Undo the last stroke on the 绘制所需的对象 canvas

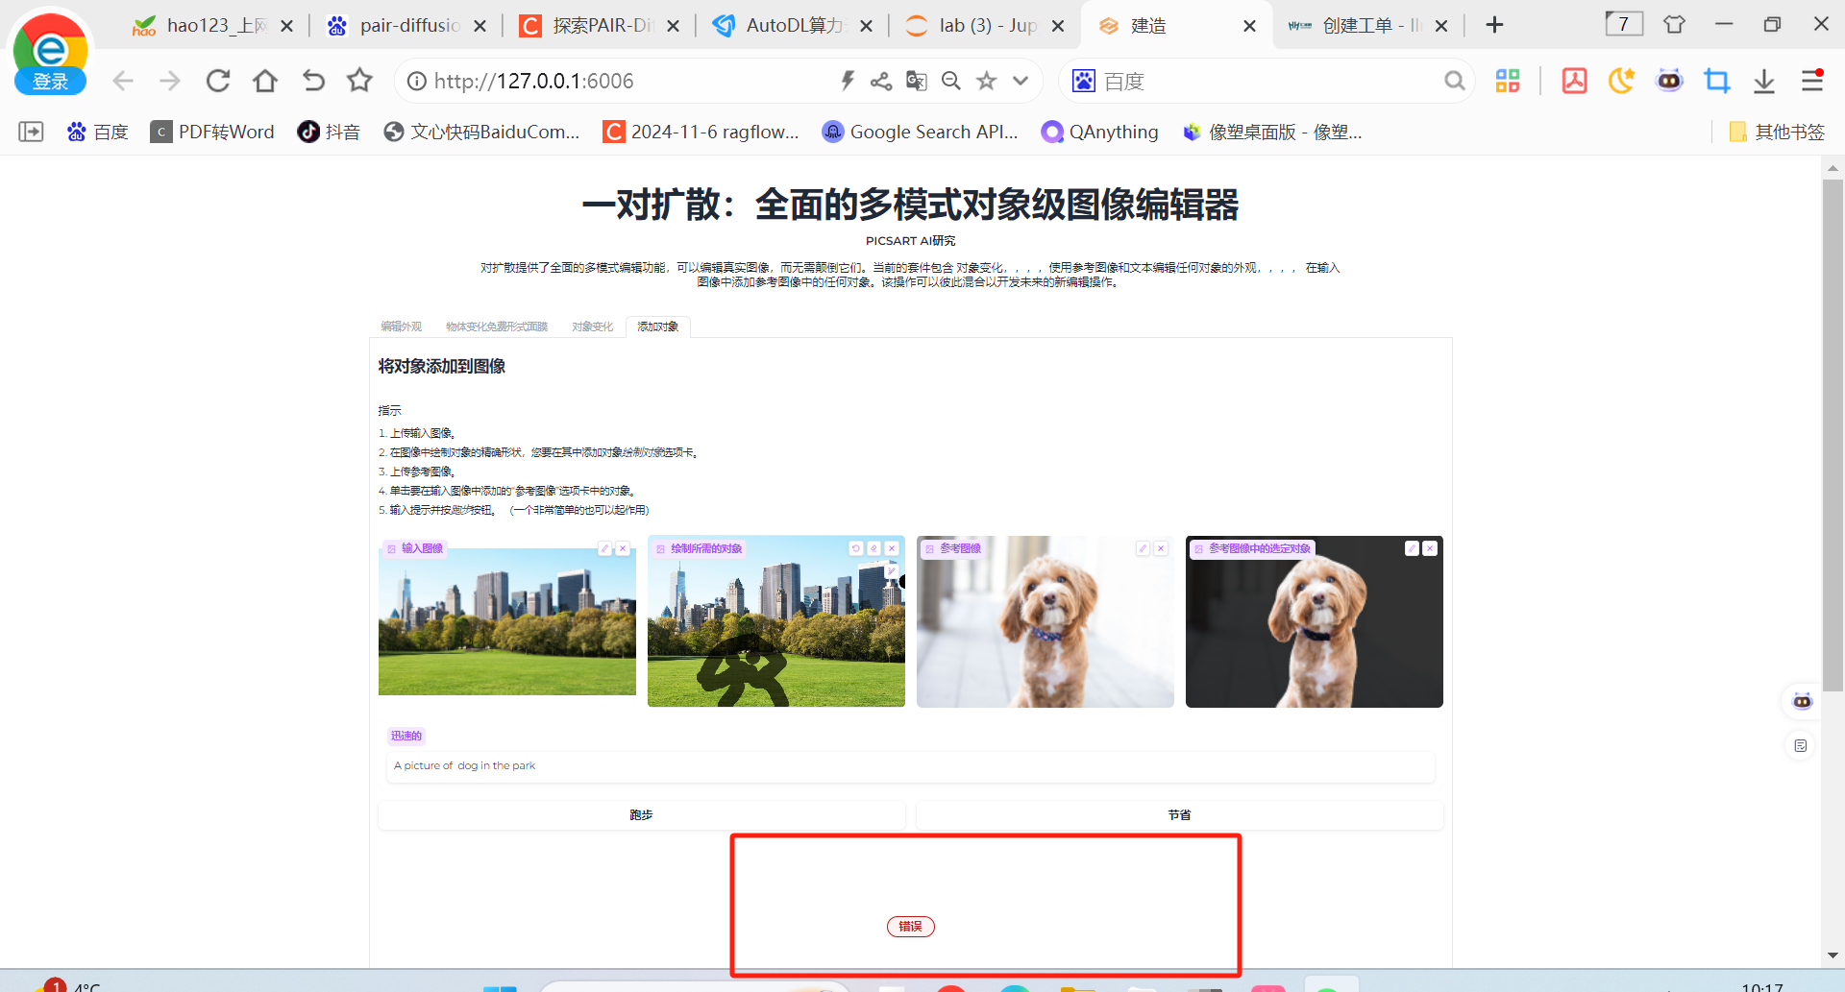pyautogui.click(x=855, y=548)
